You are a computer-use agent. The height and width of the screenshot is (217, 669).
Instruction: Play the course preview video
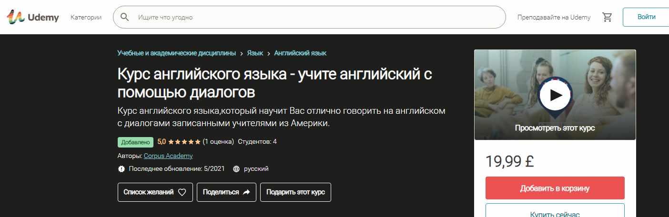pos(555,95)
